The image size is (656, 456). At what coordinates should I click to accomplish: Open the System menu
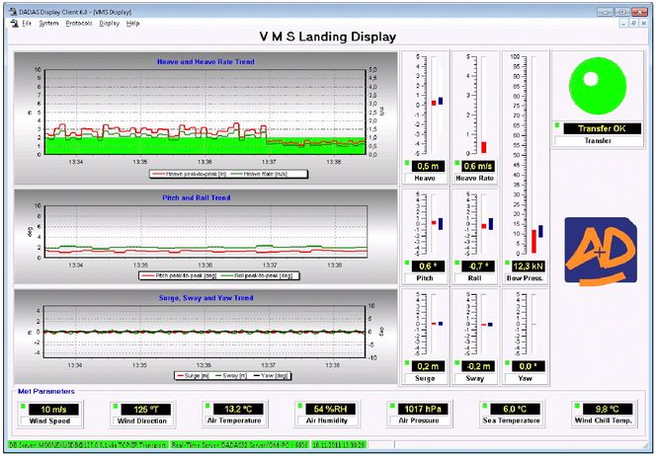point(49,22)
